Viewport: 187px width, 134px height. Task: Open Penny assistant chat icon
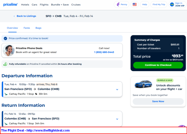(x=118, y=4)
